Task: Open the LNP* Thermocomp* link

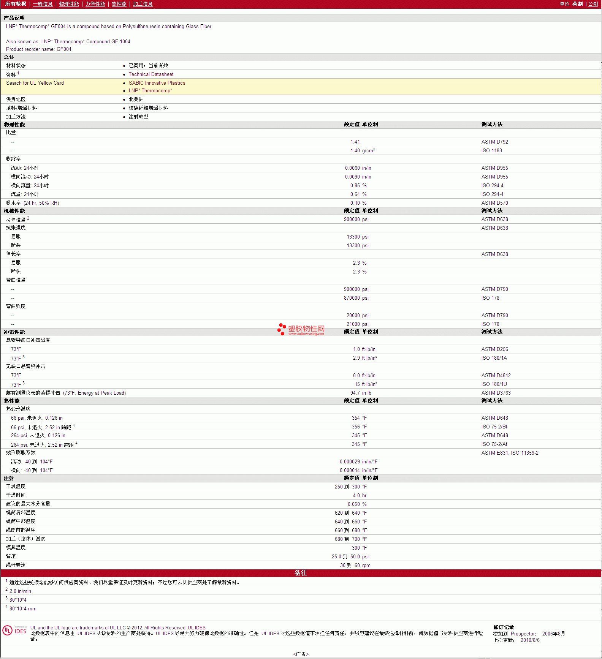Action: [150, 91]
